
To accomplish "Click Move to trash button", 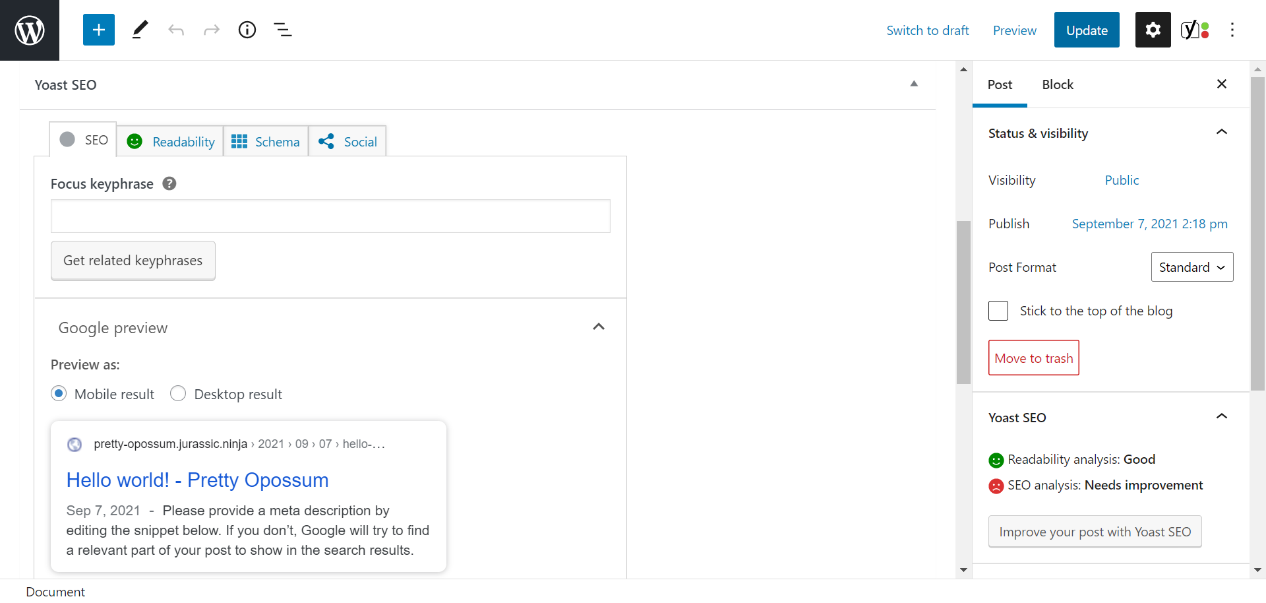I will pyautogui.click(x=1034, y=358).
